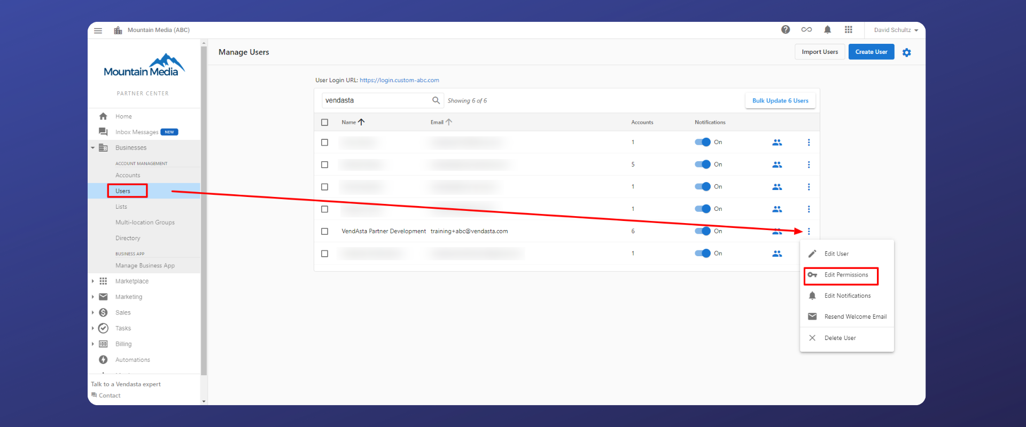Tick checkbox for VendAsta Partner Development

click(324, 231)
